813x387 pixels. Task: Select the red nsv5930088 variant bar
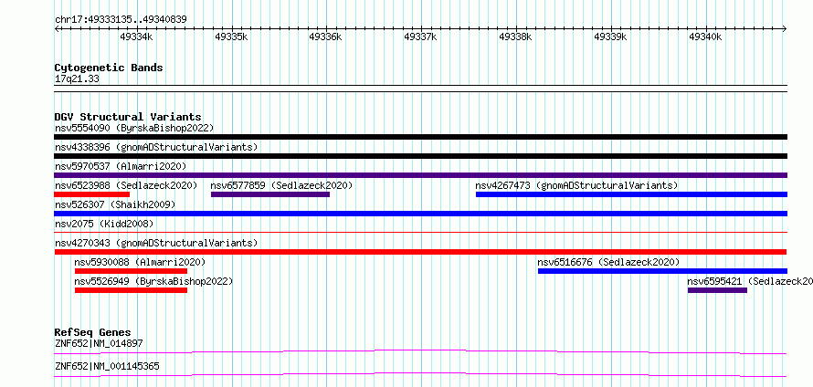coord(132,271)
